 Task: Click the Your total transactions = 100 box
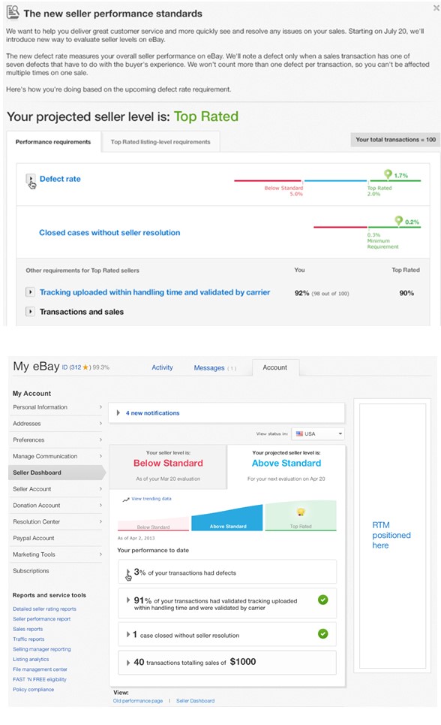(x=395, y=140)
